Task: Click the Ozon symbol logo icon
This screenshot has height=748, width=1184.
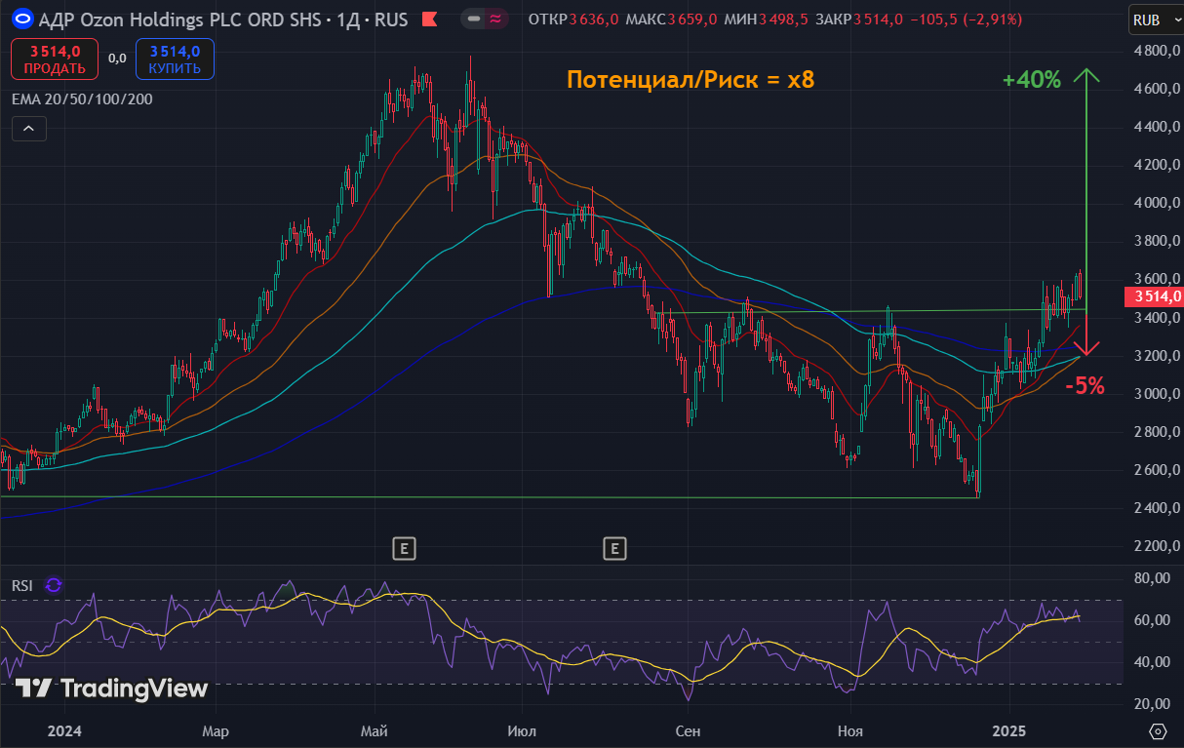Action: [x=23, y=19]
